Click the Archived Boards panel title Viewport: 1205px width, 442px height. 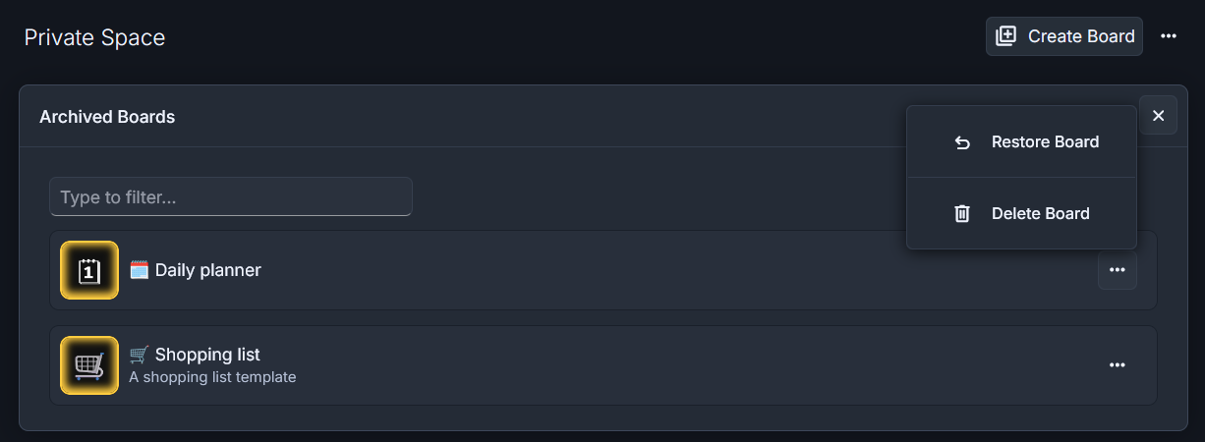point(107,116)
